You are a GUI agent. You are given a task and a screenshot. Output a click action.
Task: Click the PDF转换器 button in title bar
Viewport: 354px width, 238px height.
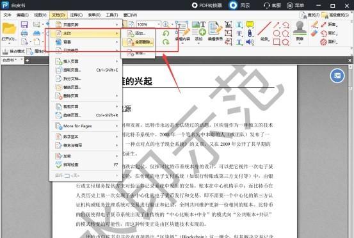tap(207, 5)
